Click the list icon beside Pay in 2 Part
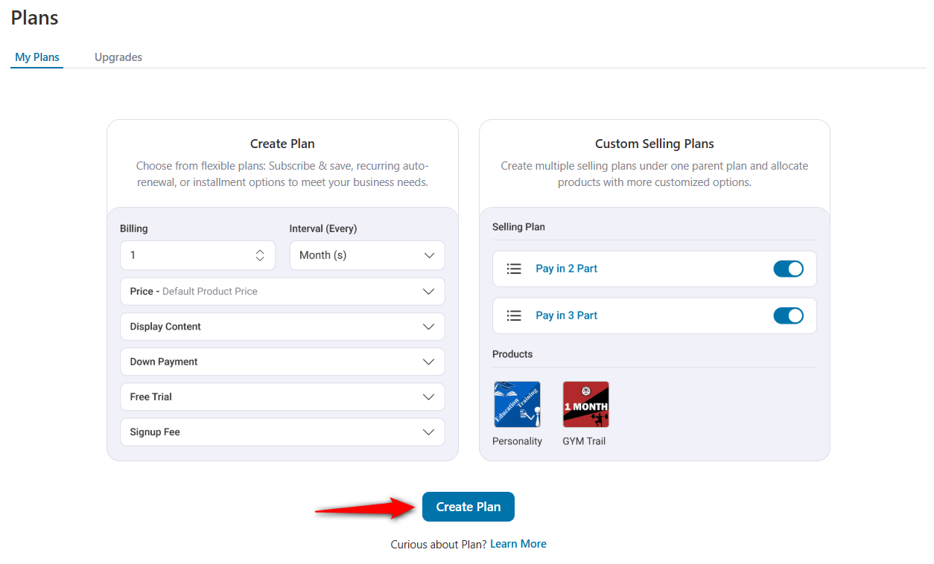934x564 pixels. coord(514,269)
